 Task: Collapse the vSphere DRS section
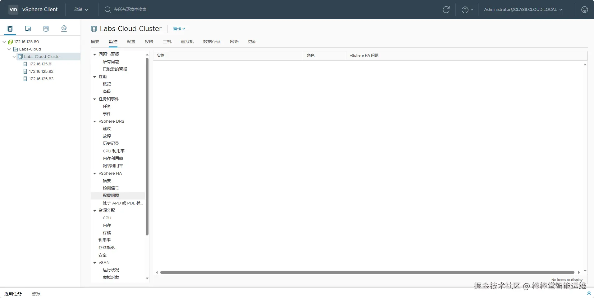(95, 121)
